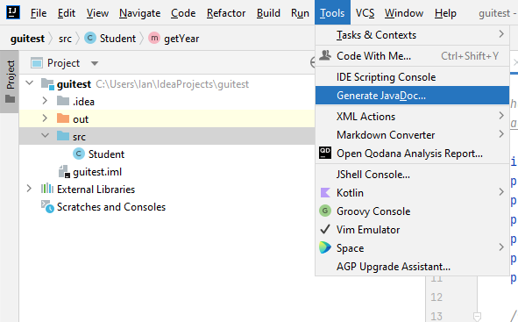518x322 pixels.
Task: Select the guitest.iml file
Action: pos(97,172)
